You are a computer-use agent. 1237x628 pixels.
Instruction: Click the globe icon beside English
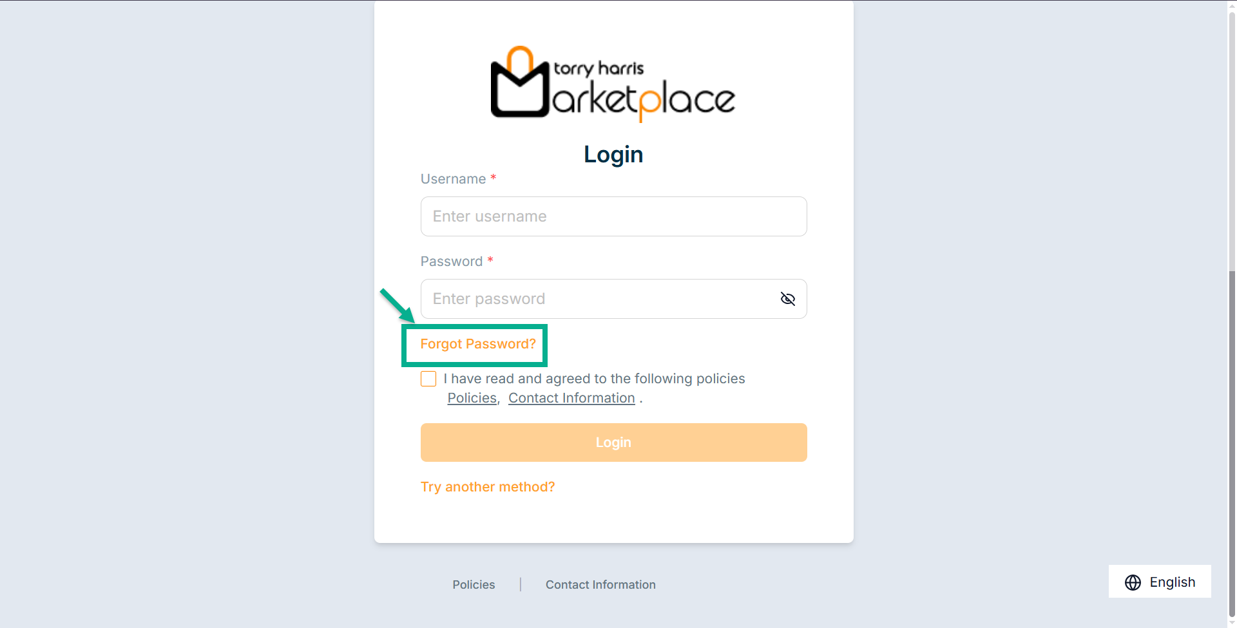(1133, 582)
